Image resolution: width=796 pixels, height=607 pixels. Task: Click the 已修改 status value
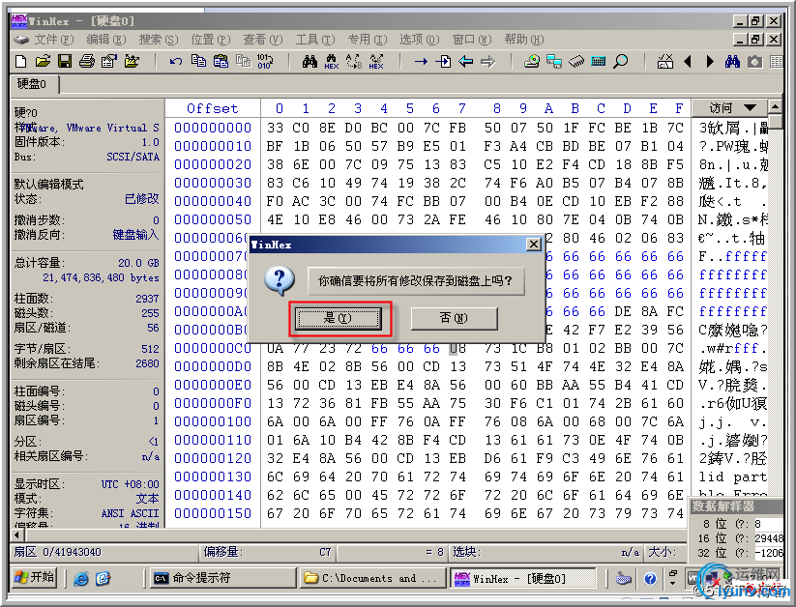141,199
